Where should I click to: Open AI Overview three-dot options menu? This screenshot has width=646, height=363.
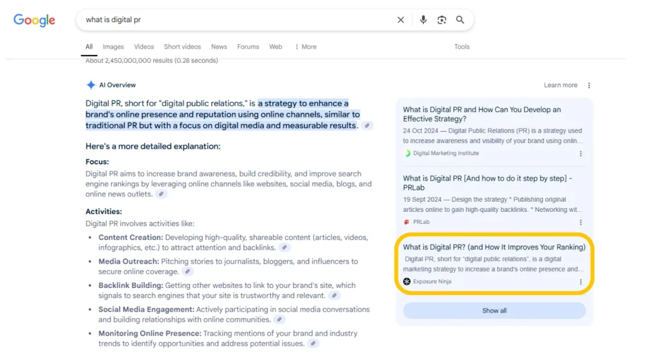589,85
